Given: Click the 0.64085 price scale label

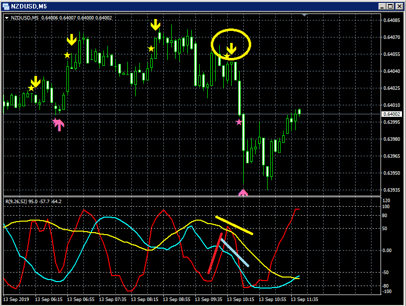Looking at the screenshot, I should tap(392, 20).
